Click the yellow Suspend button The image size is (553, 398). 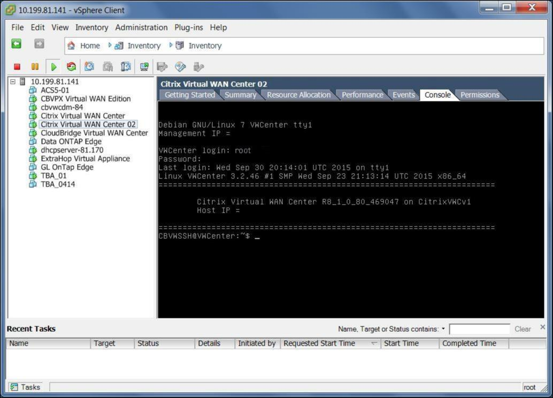tap(35, 67)
